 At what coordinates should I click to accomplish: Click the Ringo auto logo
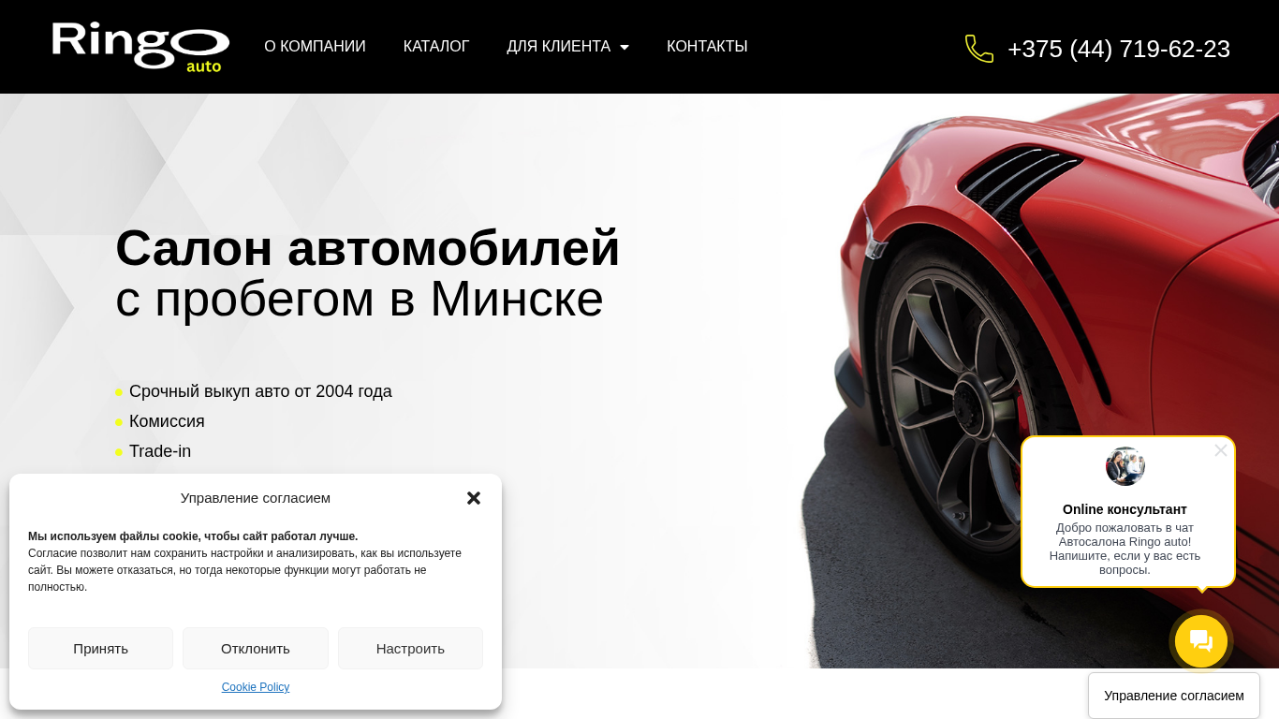[x=140, y=47]
